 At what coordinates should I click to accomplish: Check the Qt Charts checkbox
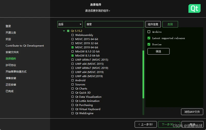(73, 89)
